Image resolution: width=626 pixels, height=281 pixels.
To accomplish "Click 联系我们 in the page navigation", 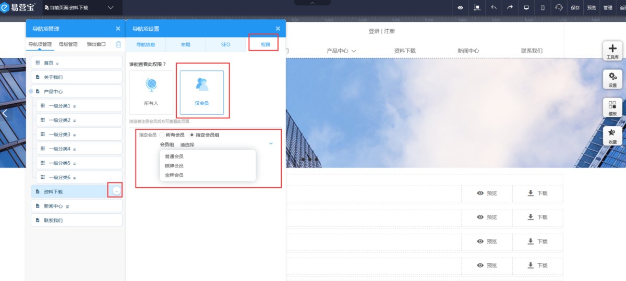I will tap(532, 51).
